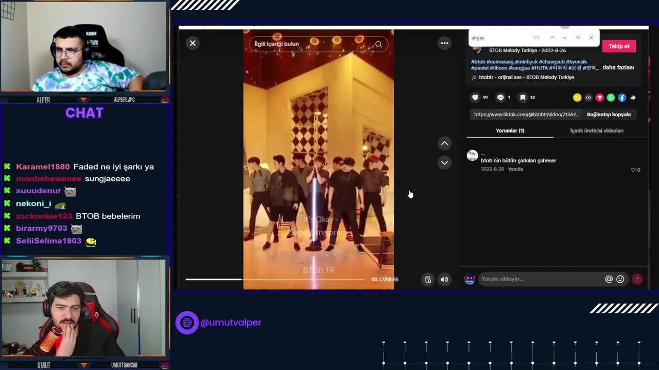Save video with bookmark icon
Viewport: 659px width, 370px height.
523,98
